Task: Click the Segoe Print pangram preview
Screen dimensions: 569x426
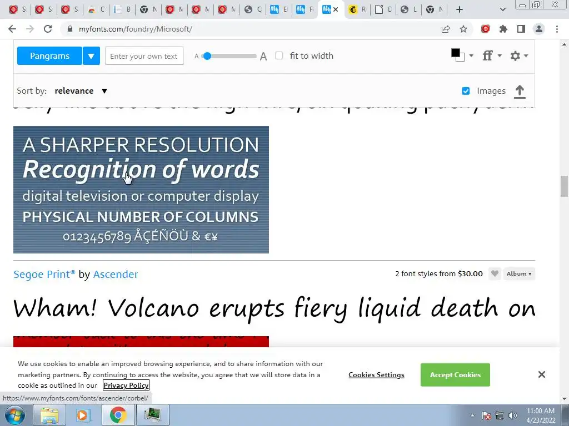Action: point(274,308)
